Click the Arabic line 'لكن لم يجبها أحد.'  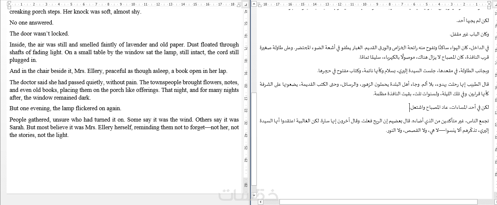pos(473,20)
